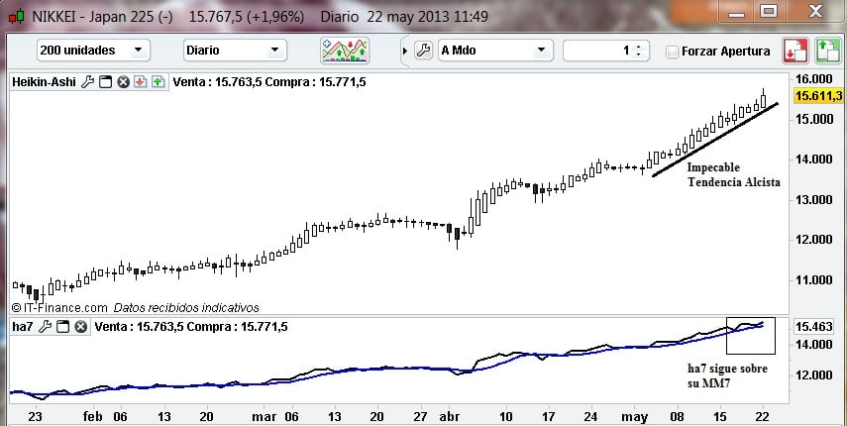Toggle the Forzar Apertura checkbox
The height and width of the screenshot is (426, 847).
[x=672, y=52]
